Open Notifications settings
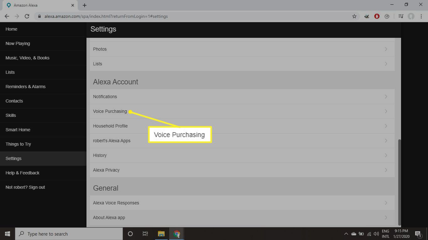The height and width of the screenshot is (240, 428). [x=242, y=97]
